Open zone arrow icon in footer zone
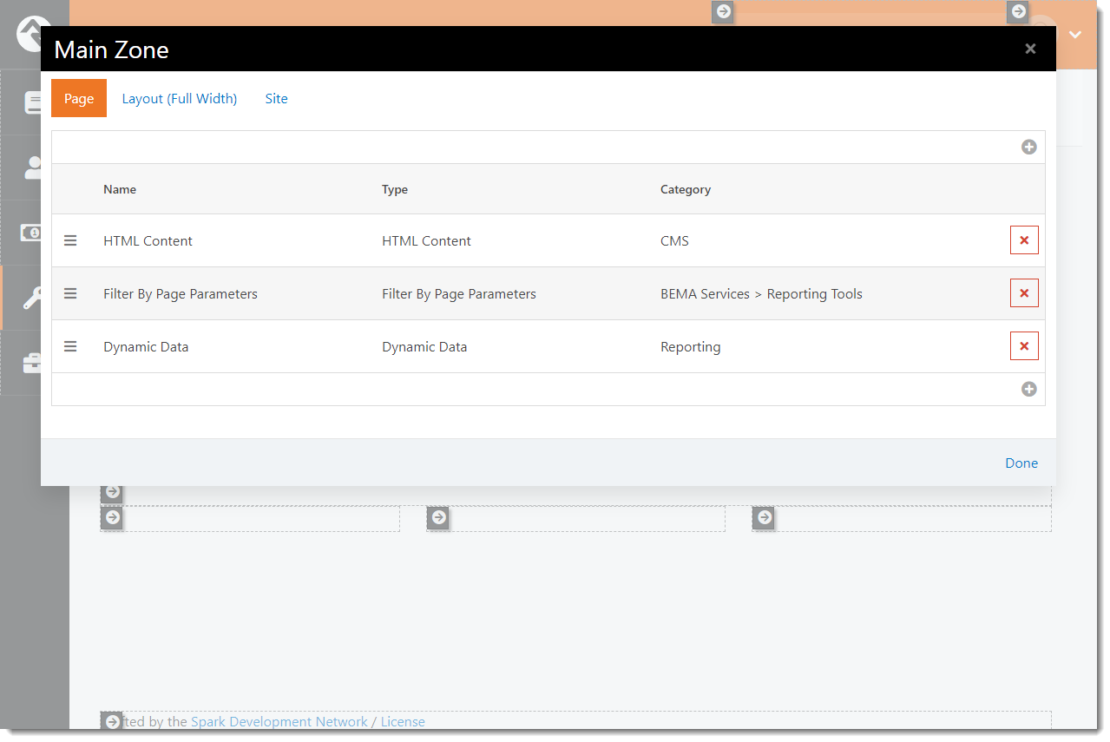Screen dimensions: 1110x742 112,721
